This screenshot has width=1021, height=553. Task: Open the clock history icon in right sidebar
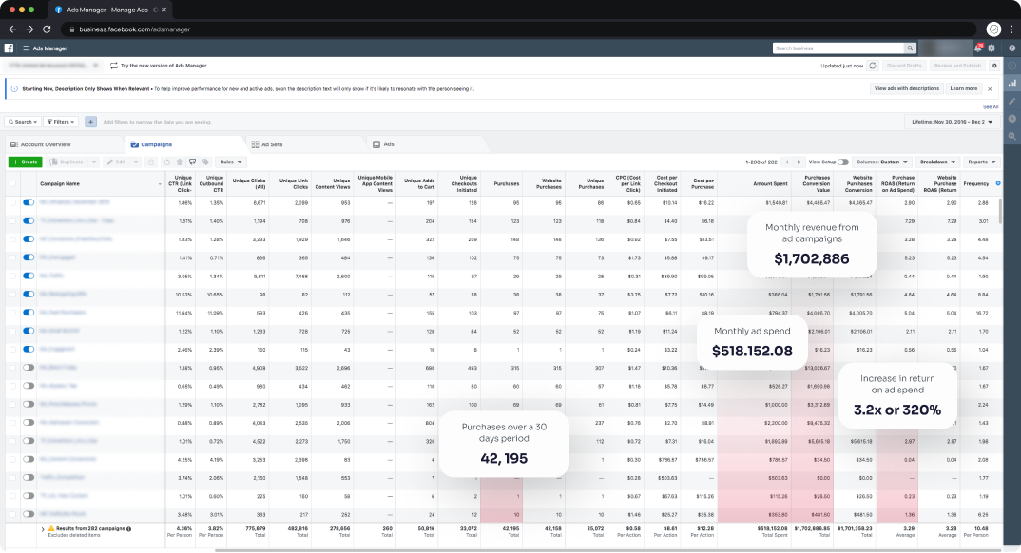pyautogui.click(x=1011, y=119)
